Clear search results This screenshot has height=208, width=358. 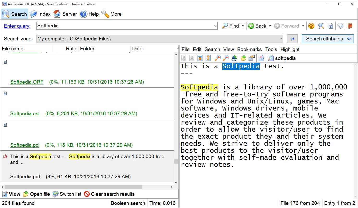click(109, 194)
